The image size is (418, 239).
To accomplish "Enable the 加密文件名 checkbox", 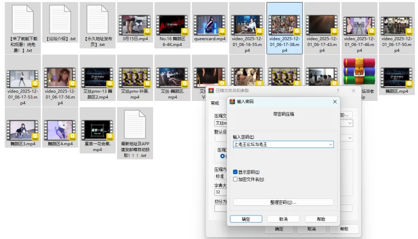I will [236, 179].
